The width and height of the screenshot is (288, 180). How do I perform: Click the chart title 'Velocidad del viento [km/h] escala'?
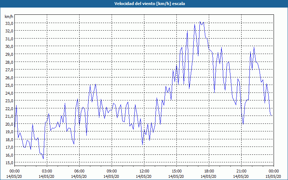click(x=149, y=4)
